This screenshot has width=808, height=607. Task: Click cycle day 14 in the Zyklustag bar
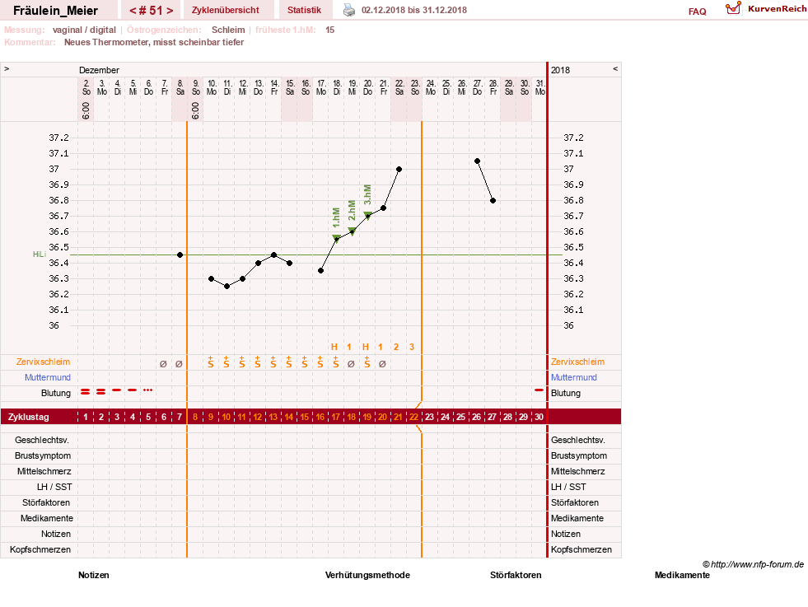(x=288, y=417)
